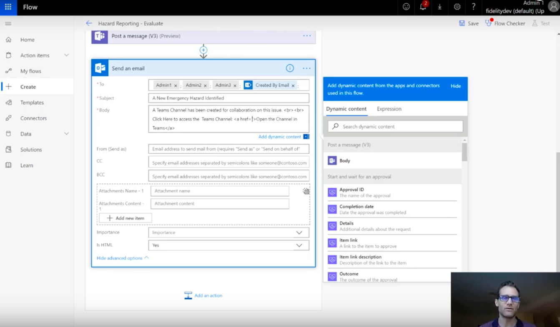Click Add new item button

(x=126, y=218)
